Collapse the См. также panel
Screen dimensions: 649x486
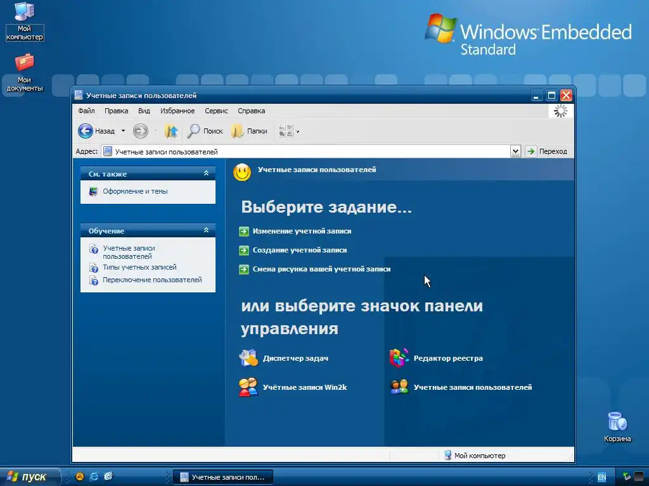coord(206,173)
